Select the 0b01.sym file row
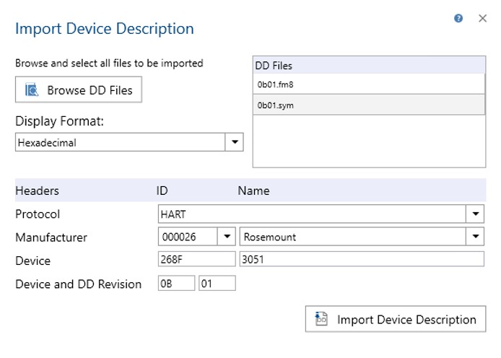 point(369,105)
